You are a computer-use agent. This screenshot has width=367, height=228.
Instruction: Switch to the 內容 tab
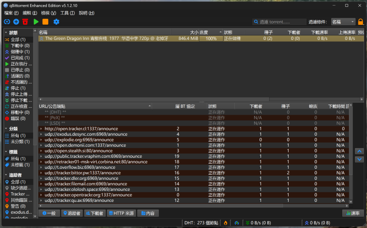coord(148,213)
